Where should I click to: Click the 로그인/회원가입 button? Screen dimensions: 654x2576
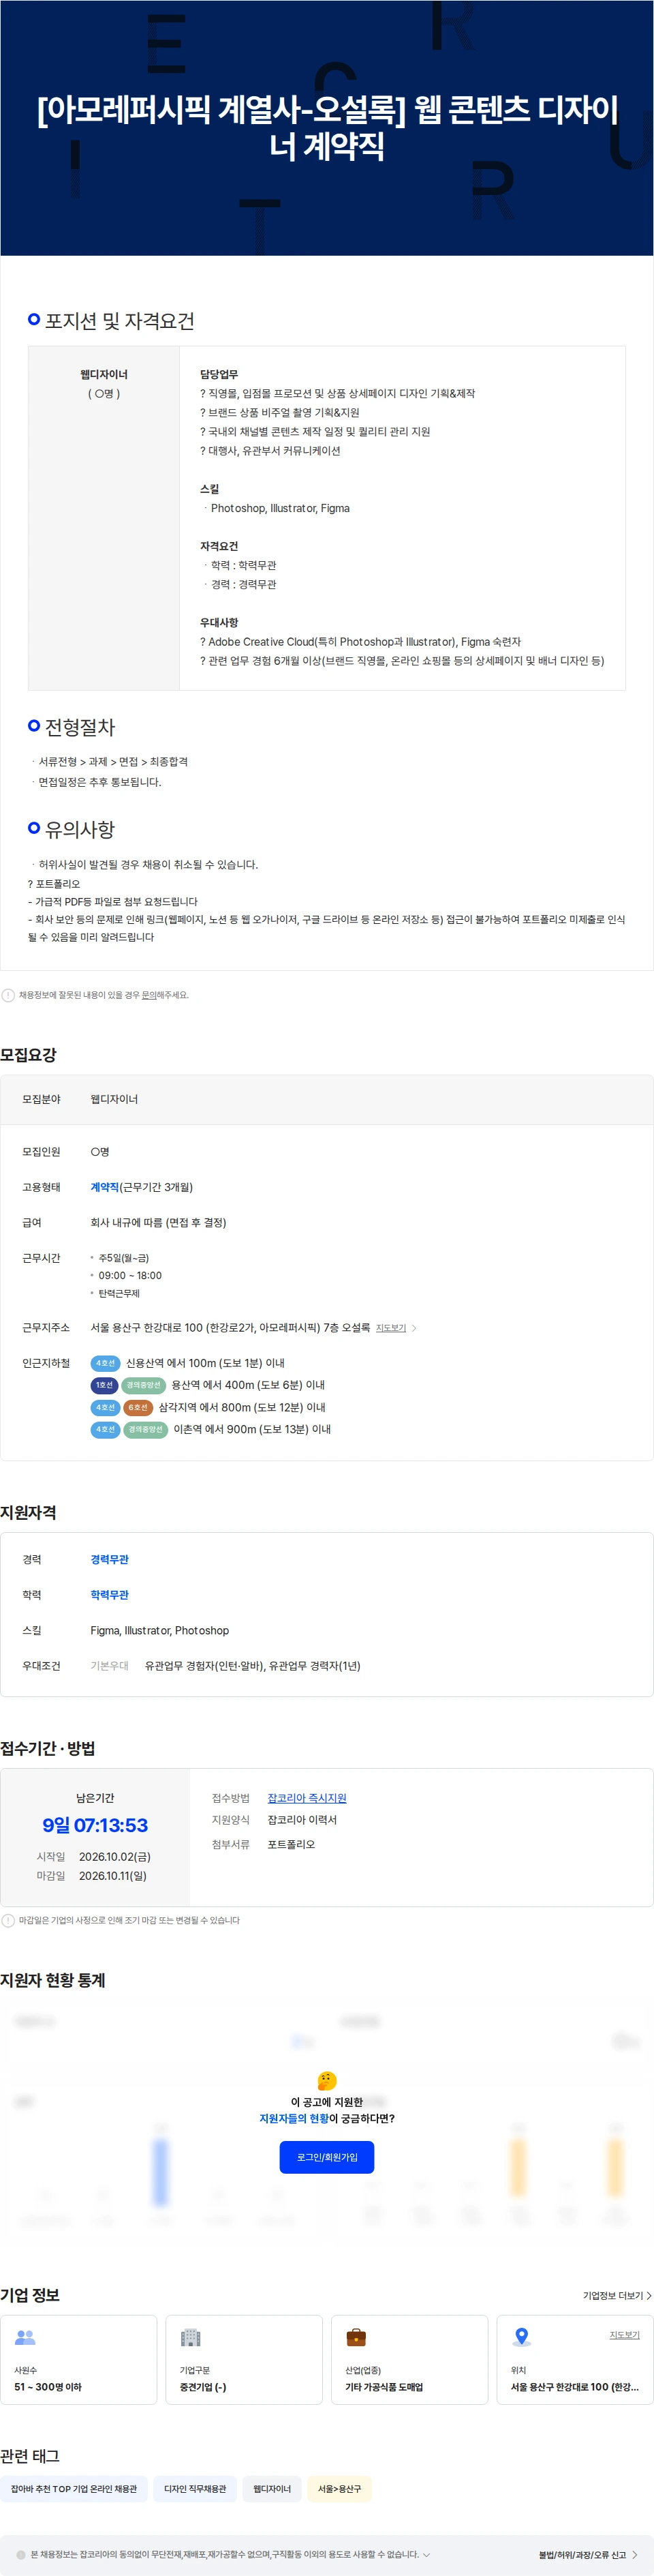point(326,2157)
